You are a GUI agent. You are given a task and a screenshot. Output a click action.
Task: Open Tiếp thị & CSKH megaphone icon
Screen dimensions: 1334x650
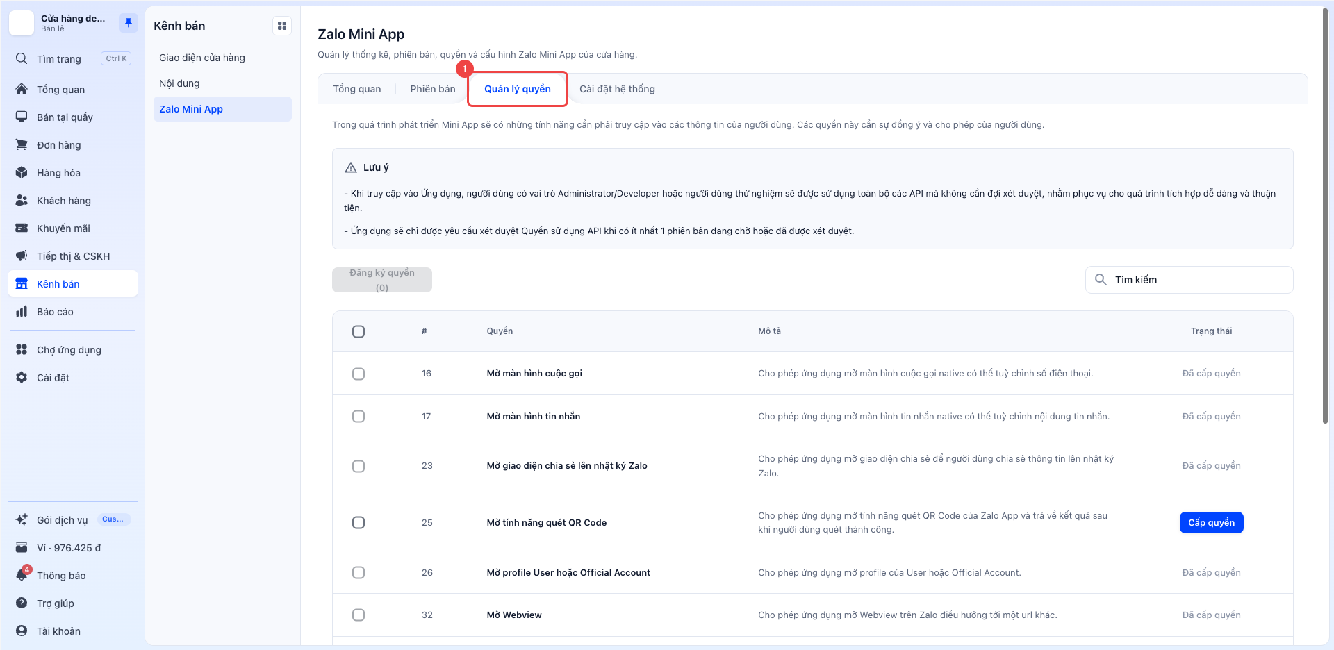pos(22,256)
